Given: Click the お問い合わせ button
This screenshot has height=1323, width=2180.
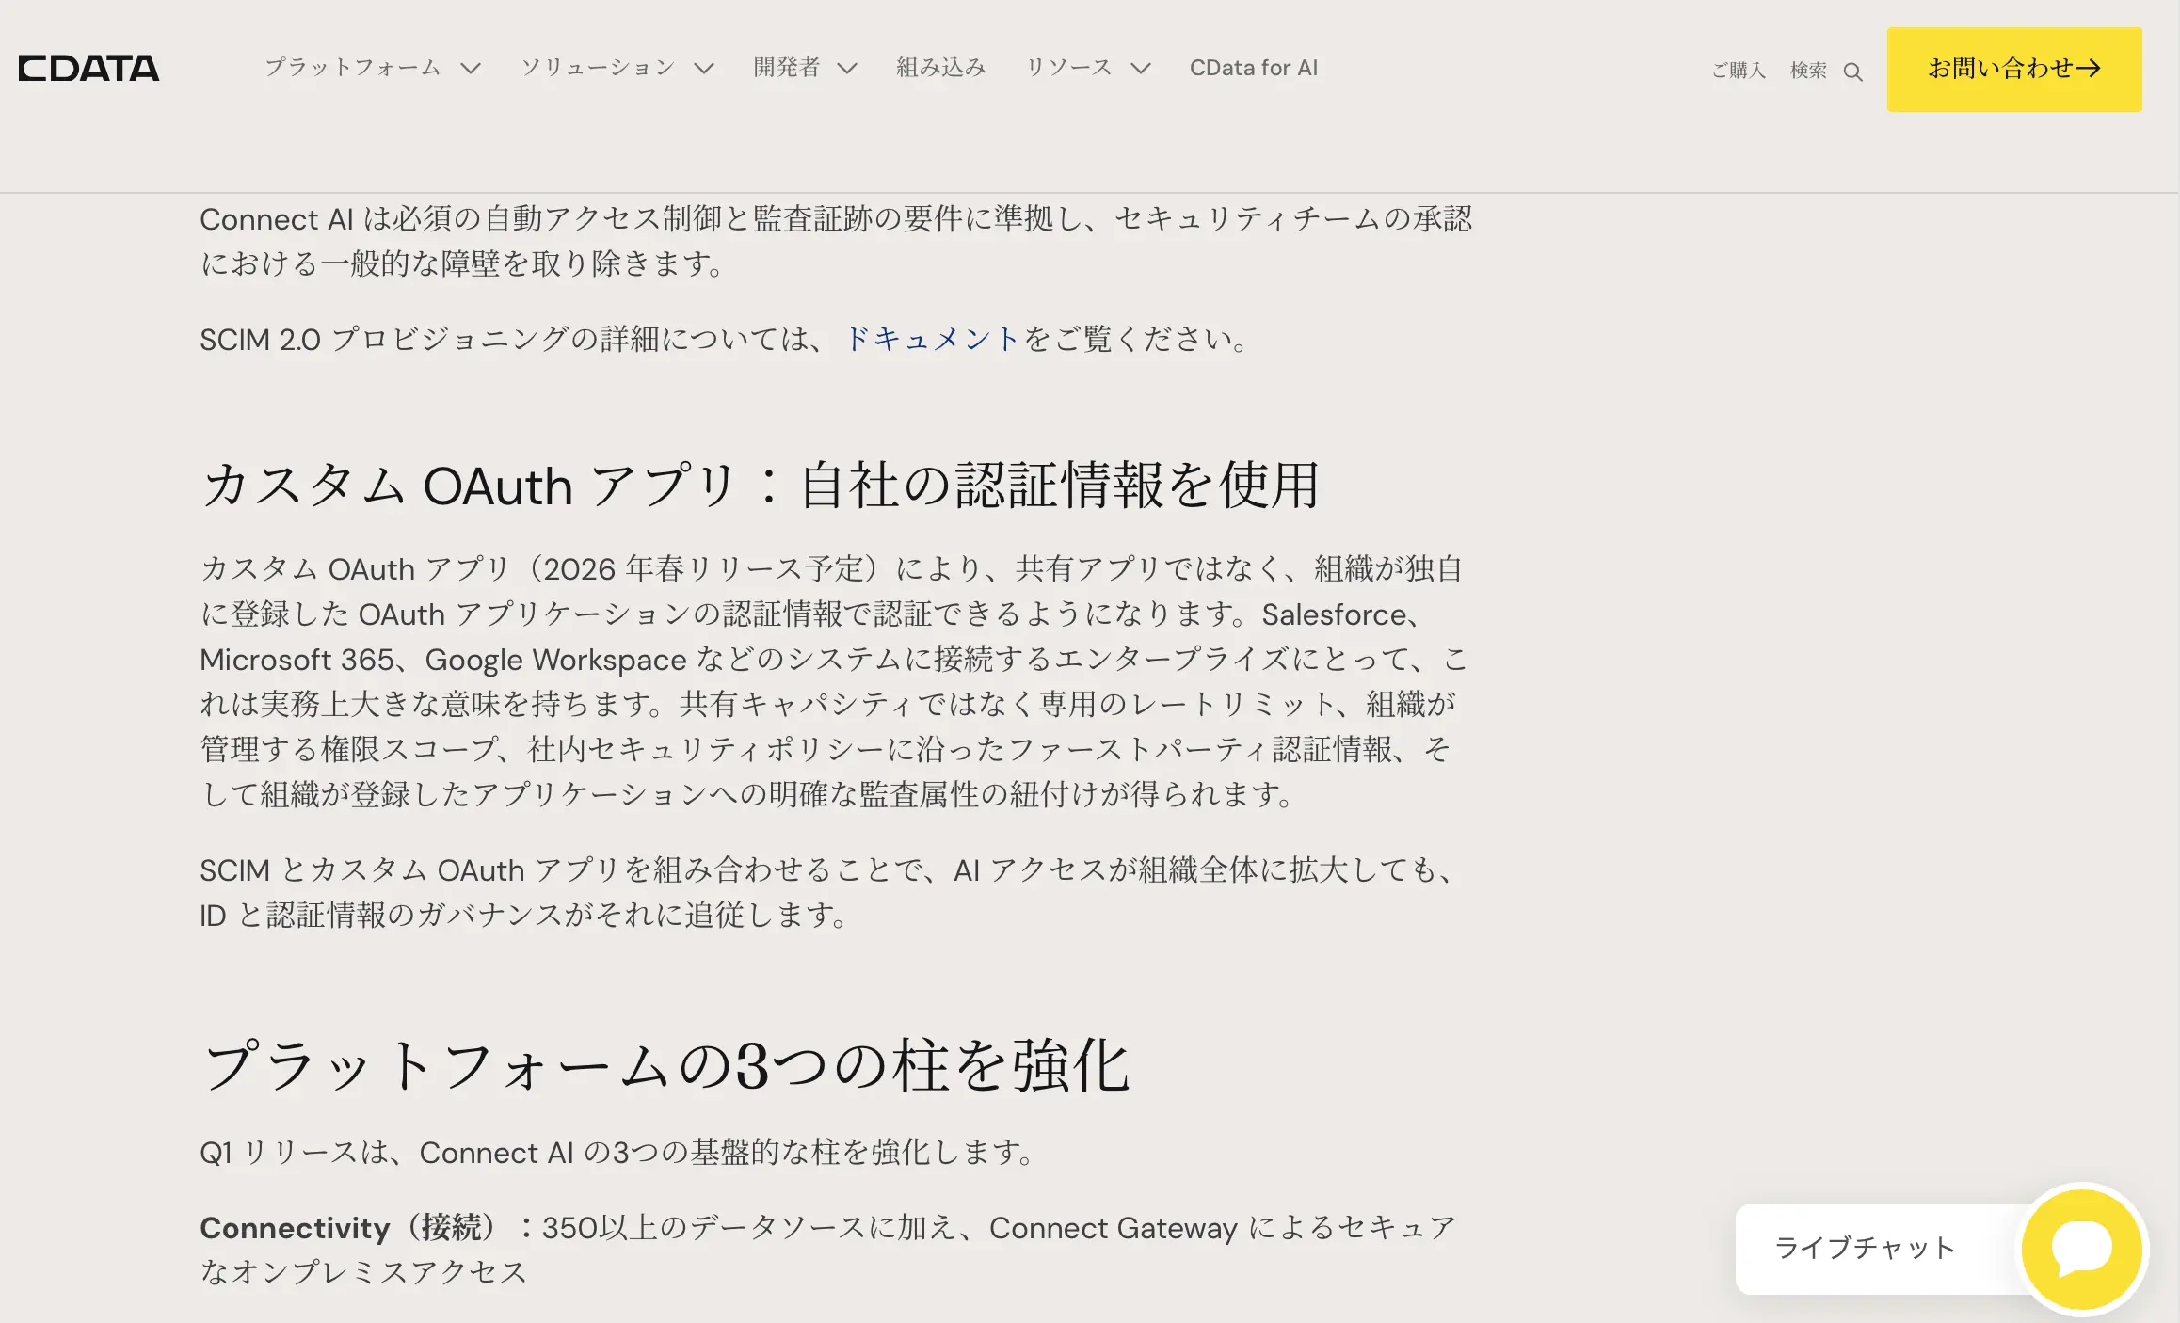Looking at the screenshot, I should click(2013, 69).
